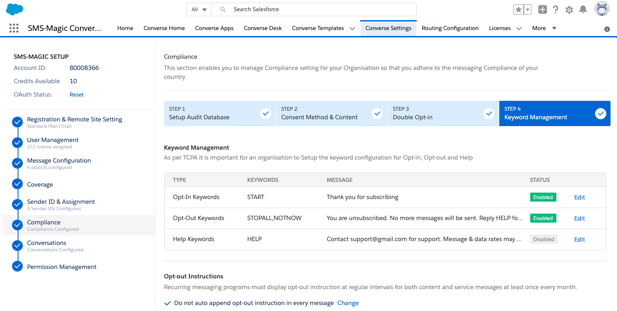Image resolution: width=617 pixels, height=311 pixels.
Task: Click the Change opt-out instruction link
Action: click(x=348, y=303)
